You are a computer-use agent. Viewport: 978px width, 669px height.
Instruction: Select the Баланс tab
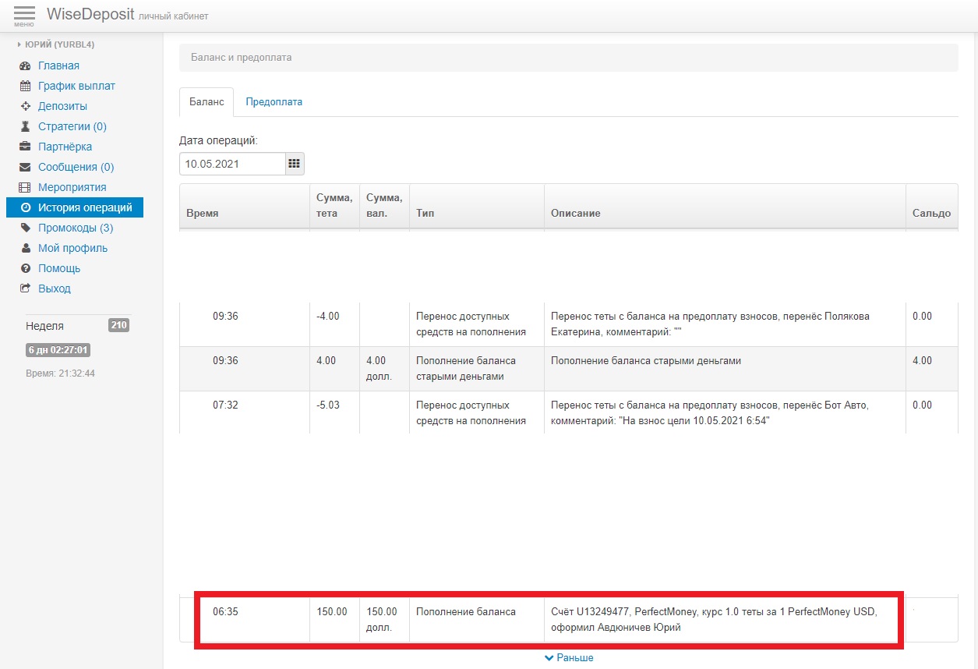[206, 102]
